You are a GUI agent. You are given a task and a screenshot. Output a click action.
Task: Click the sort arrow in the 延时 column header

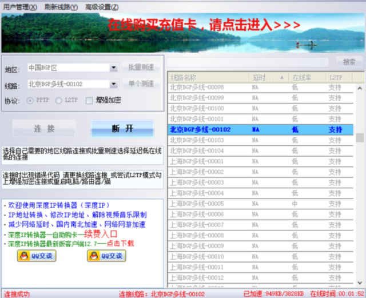[x=282, y=77]
